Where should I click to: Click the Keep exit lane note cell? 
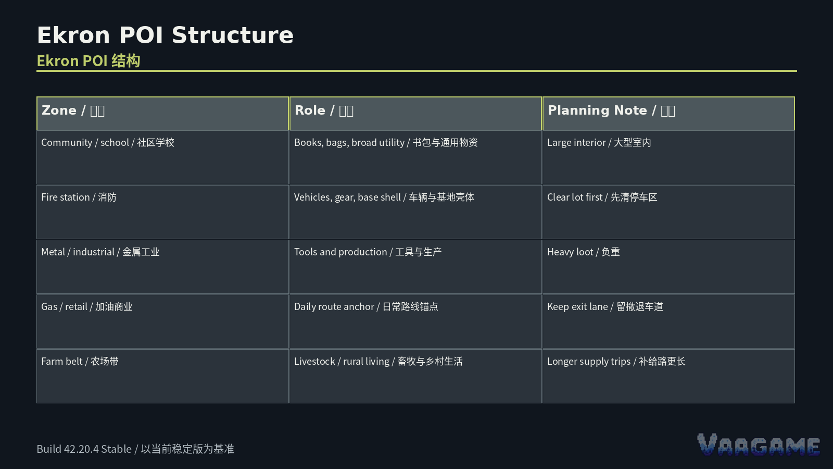[x=668, y=322]
